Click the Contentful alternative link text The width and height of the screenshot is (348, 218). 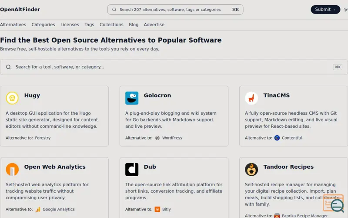click(292, 138)
